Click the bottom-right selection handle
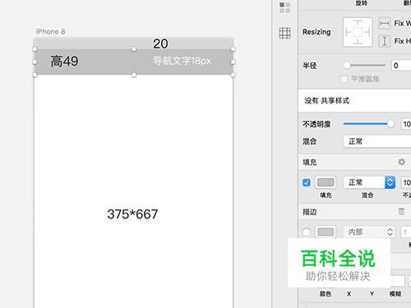This screenshot has height=308, width=411. point(233,75)
